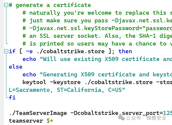Click the '# naturally you're welcome' comment line

pyautogui.click(x=97, y=13)
